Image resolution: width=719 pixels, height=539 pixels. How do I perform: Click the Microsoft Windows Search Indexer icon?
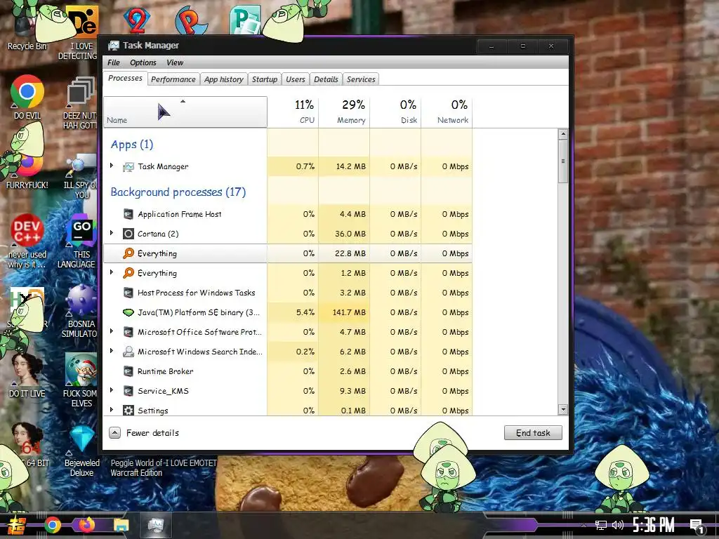(128, 352)
